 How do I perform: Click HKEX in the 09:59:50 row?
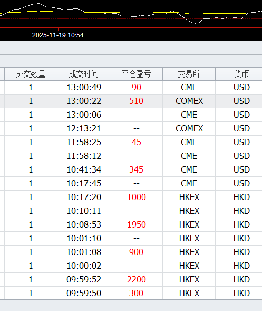pos(189,293)
